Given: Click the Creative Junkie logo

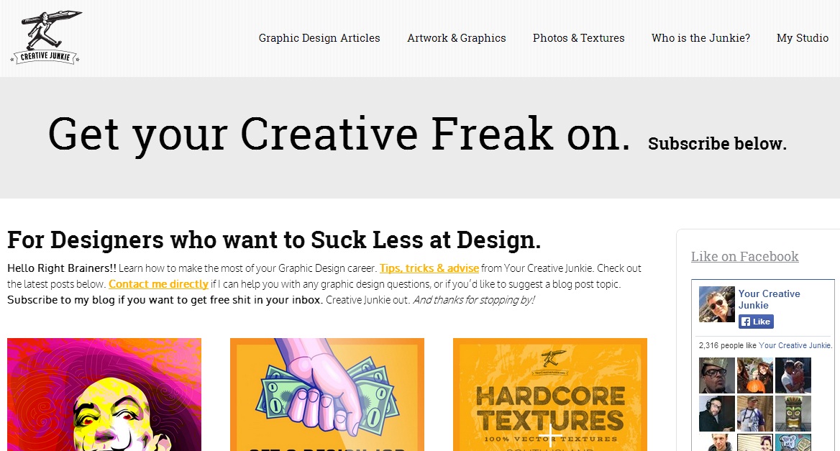Looking at the screenshot, I should 46,37.
